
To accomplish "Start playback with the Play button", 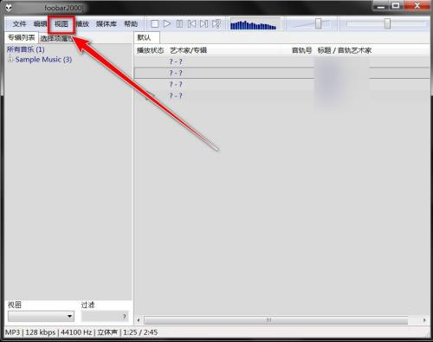I will pyautogui.click(x=167, y=24).
